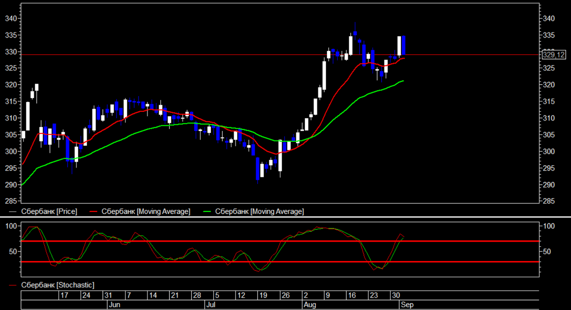Pick the 16 date marker on timeline
Viewport: 571px width, 310px height.
coord(351,295)
